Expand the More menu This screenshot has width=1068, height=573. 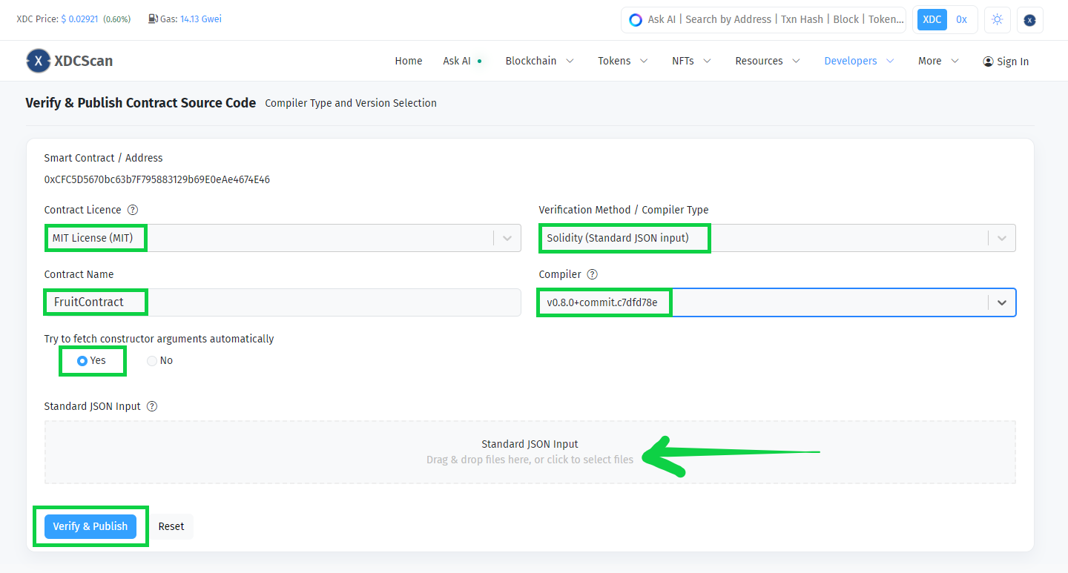[938, 61]
